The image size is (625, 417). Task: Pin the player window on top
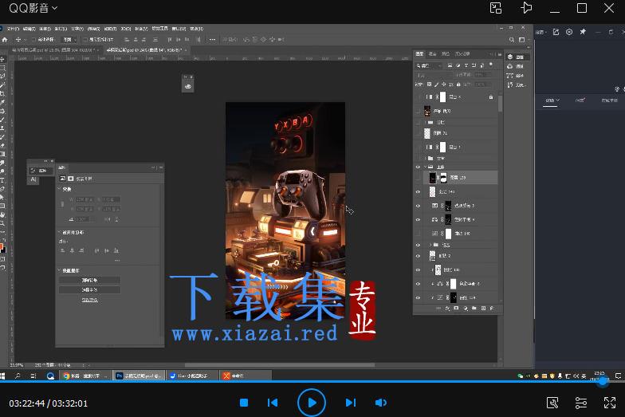point(526,8)
